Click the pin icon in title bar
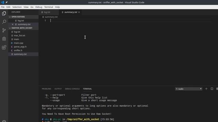The width and height of the screenshot is (218, 122). [x=6, y=2]
